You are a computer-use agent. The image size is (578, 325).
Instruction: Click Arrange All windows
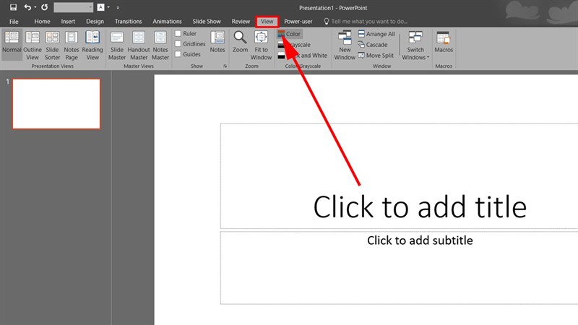(376, 34)
